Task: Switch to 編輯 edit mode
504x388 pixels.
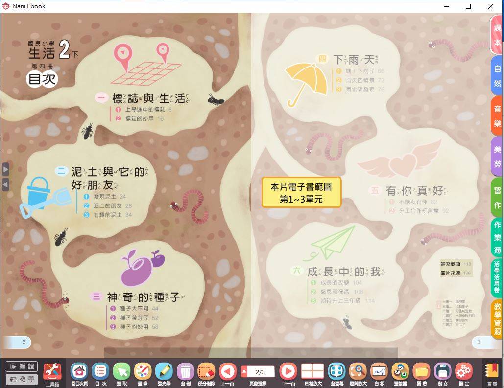Action: [22, 366]
